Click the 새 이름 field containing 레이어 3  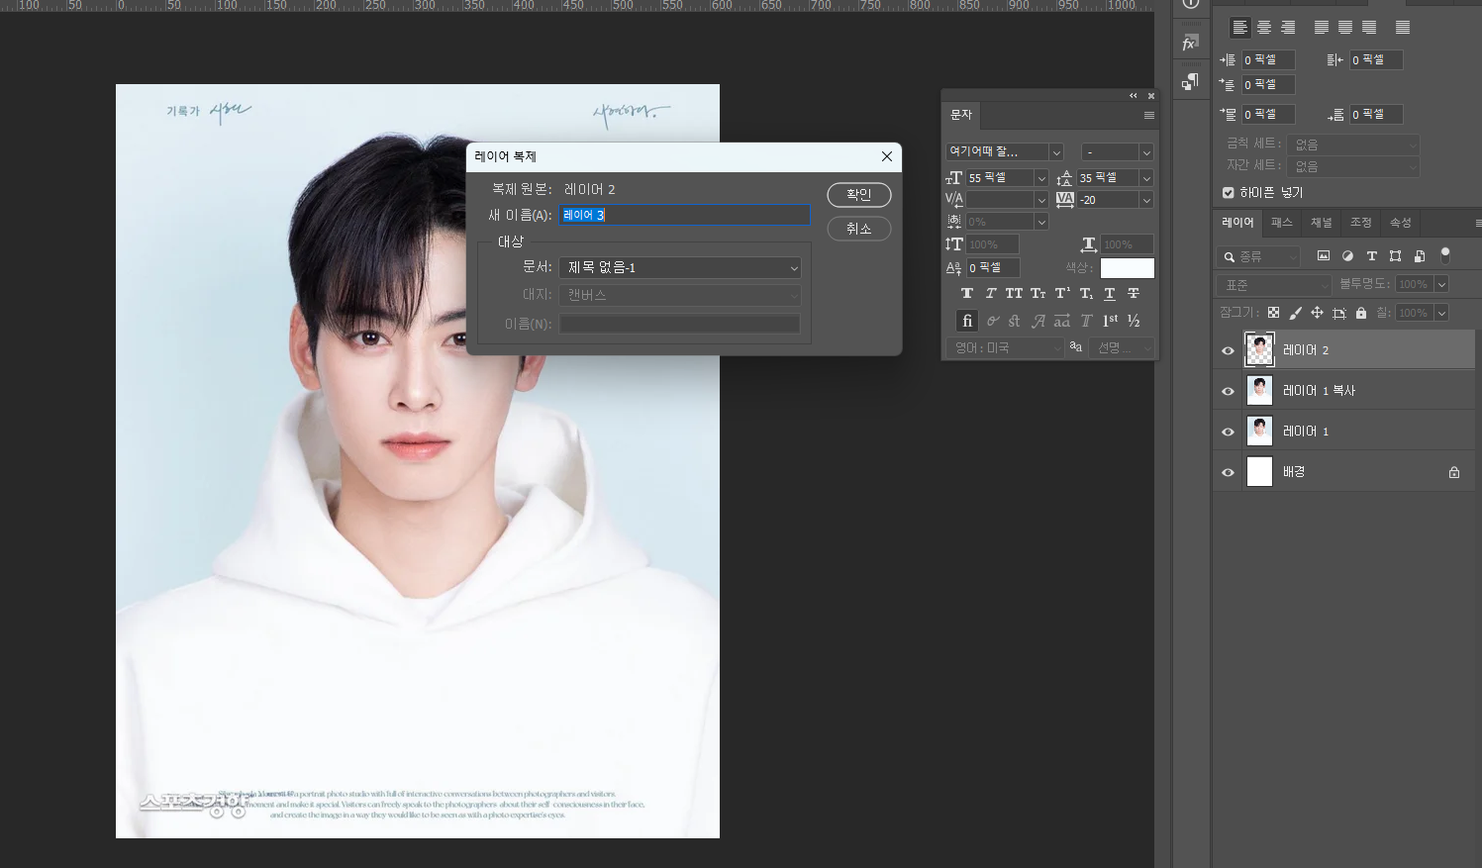point(685,215)
